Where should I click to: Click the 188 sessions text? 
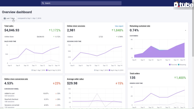point(9,102)
